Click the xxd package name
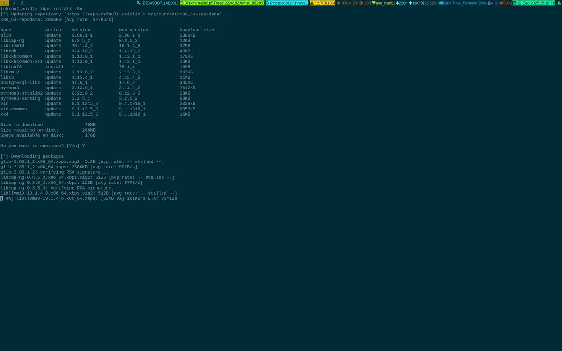 tap(4, 114)
